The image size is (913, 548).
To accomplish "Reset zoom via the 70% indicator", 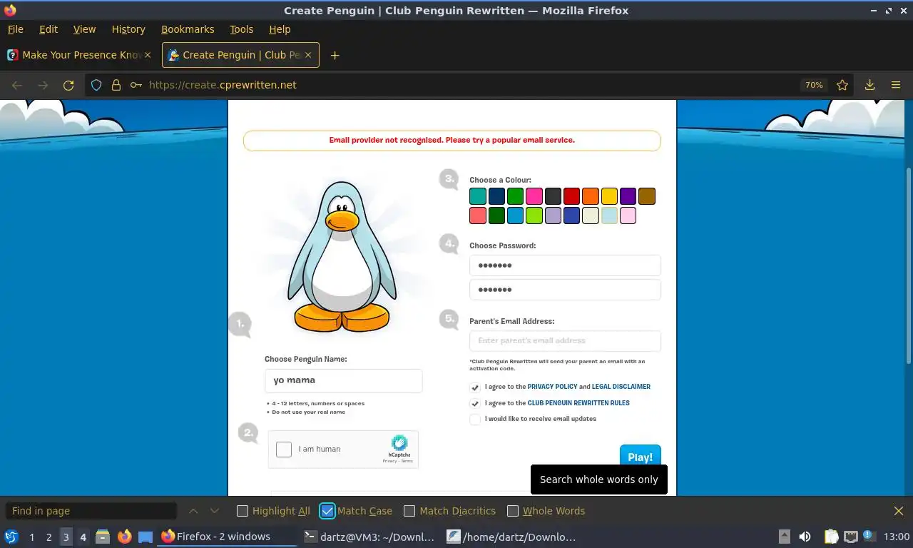I will pyautogui.click(x=814, y=85).
